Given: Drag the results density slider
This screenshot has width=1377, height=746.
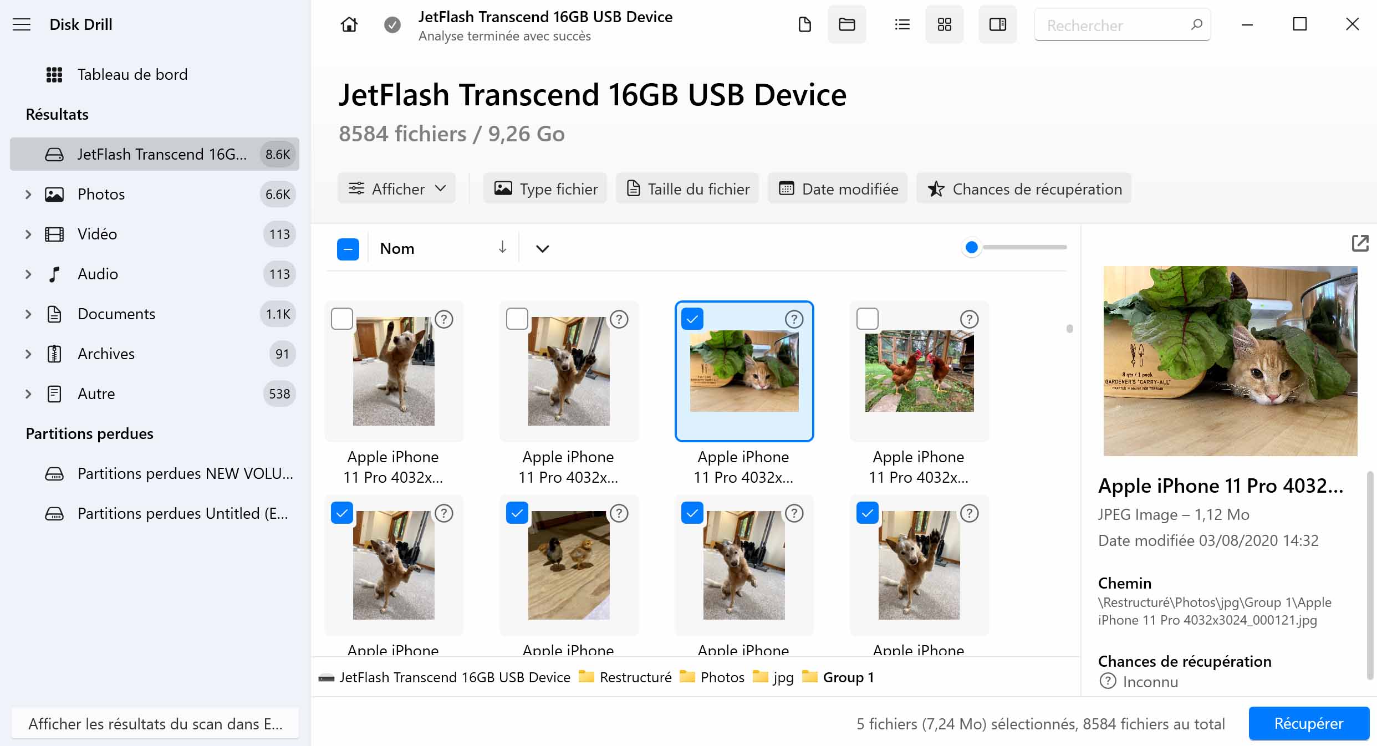Looking at the screenshot, I should coord(972,247).
